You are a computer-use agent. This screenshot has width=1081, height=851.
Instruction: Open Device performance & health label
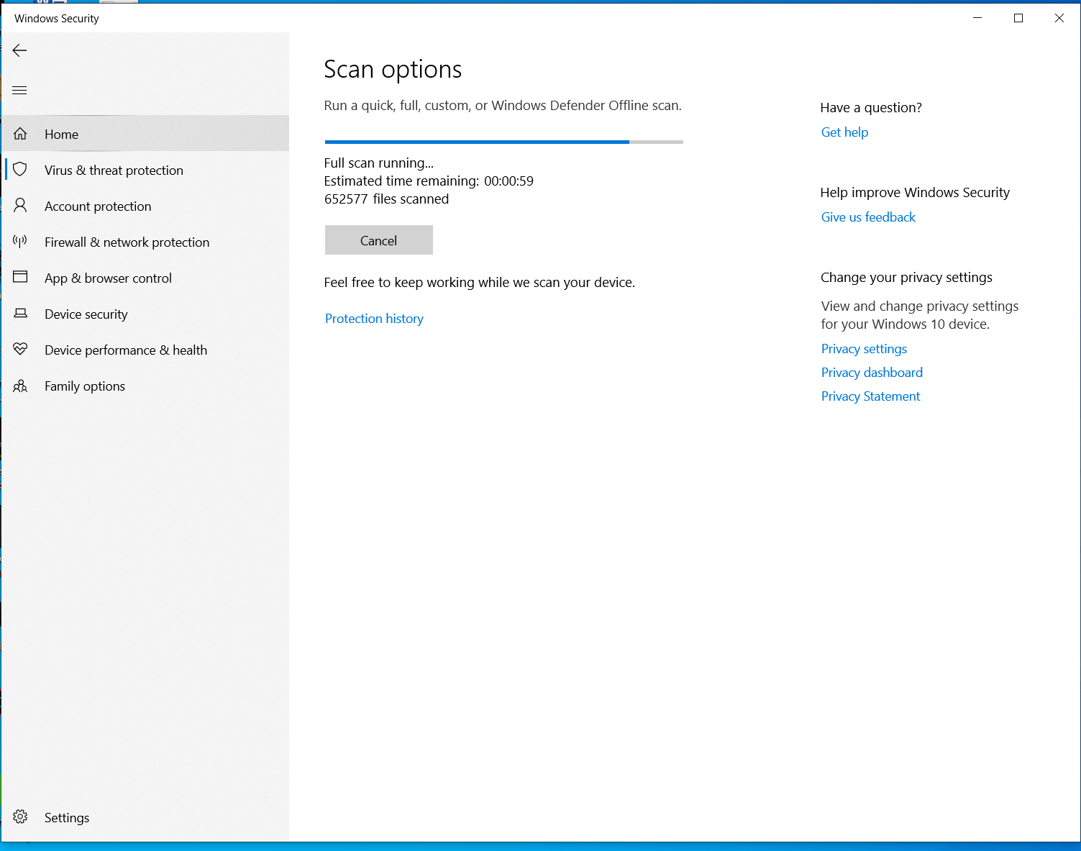coord(126,350)
